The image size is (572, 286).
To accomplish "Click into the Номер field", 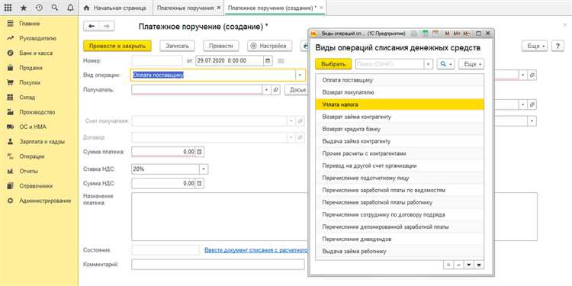I will (157, 60).
